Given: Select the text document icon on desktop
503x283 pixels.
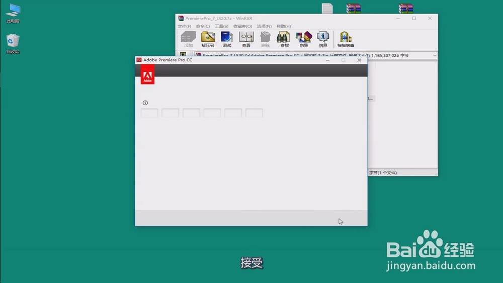Looking at the screenshot, I should 327,9.
